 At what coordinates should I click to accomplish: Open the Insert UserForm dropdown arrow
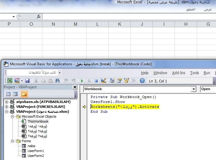click(x=22, y=81)
